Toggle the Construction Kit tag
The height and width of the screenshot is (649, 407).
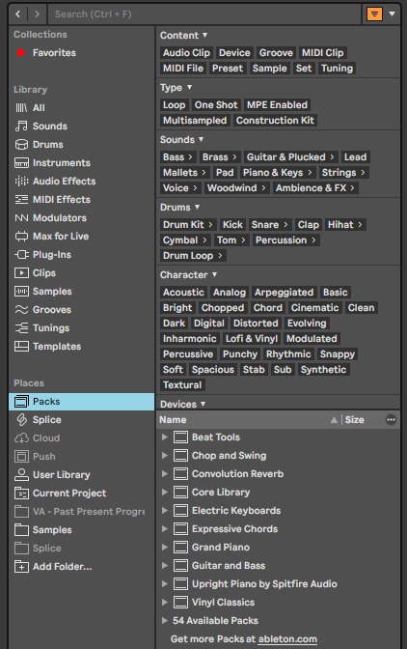pos(275,121)
